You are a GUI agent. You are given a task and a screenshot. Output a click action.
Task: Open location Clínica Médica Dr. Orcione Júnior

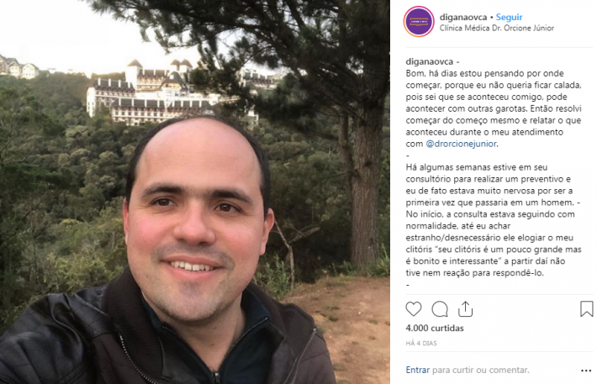click(496, 29)
